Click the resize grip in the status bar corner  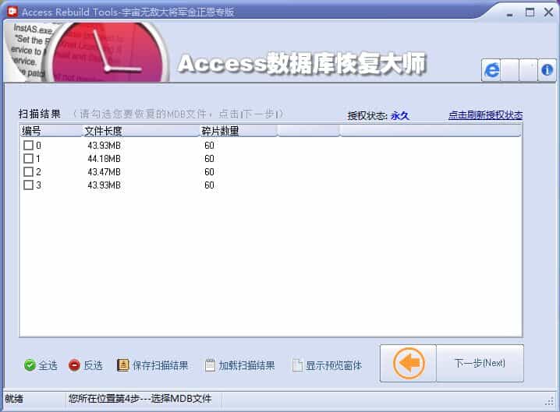[x=550, y=401]
